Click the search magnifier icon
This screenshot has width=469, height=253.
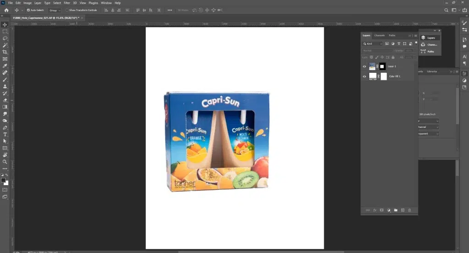(x=446, y=10)
